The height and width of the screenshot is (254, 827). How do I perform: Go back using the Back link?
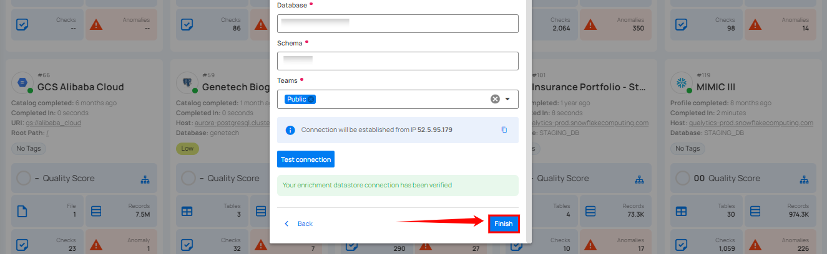(298, 223)
